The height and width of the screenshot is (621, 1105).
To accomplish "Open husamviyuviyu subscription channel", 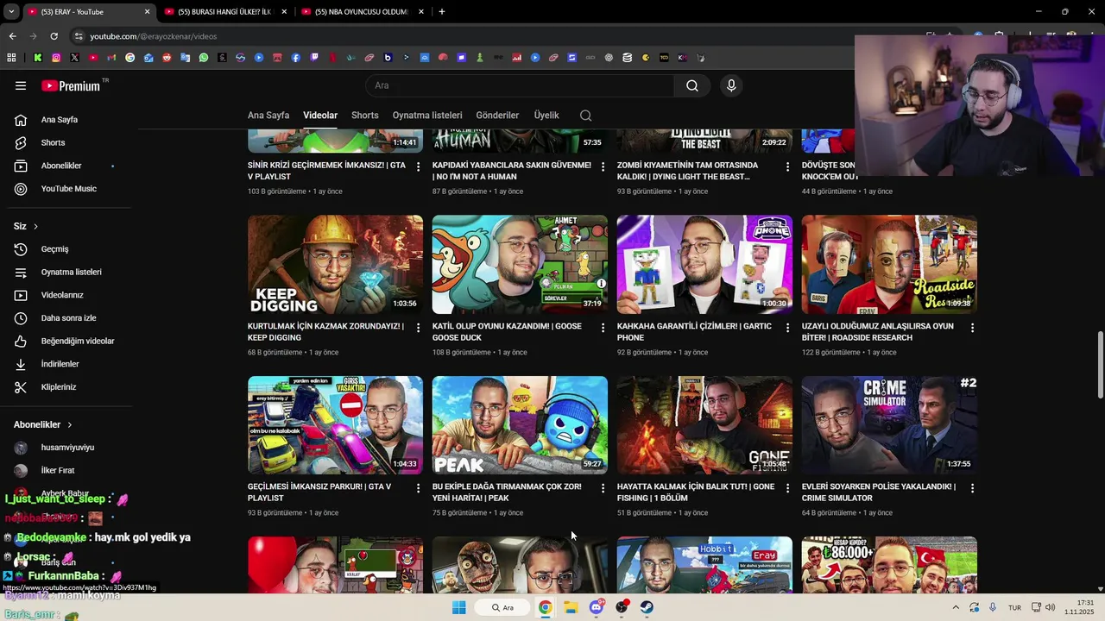I will [x=69, y=448].
